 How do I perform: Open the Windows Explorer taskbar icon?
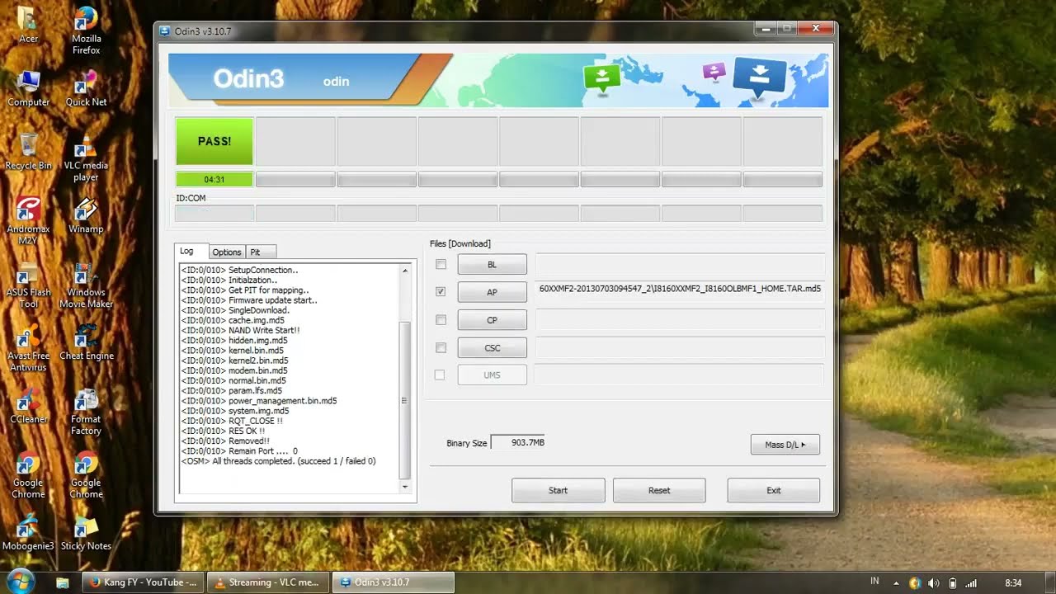click(62, 582)
